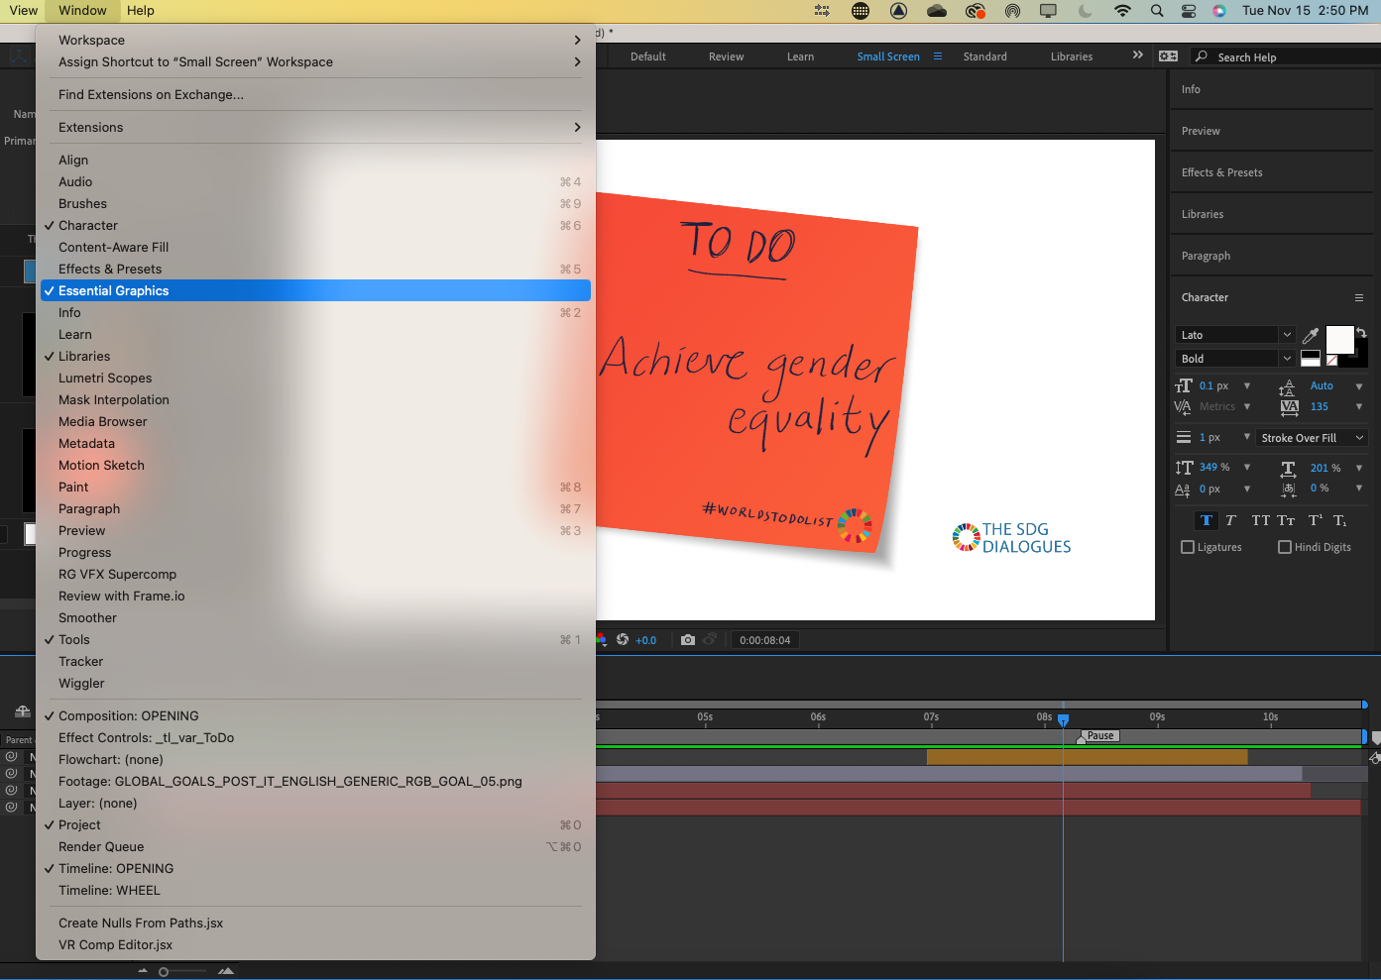This screenshot has height=980, width=1381.
Task: Open macOS Control Center
Action: [x=1189, y=11]
